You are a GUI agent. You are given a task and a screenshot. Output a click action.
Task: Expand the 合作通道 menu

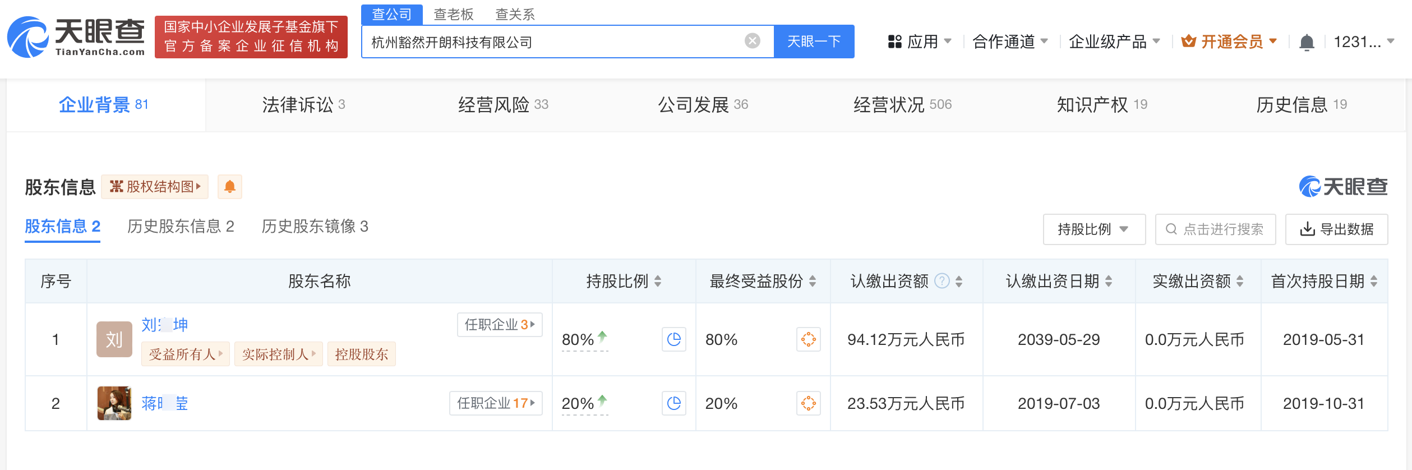[x=1010, y=42]
